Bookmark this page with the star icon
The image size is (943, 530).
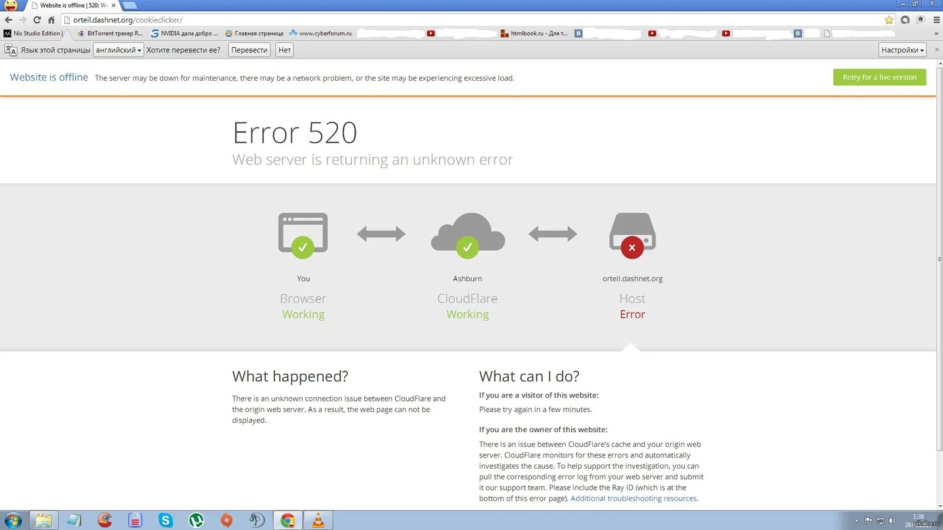click(889, 20)
